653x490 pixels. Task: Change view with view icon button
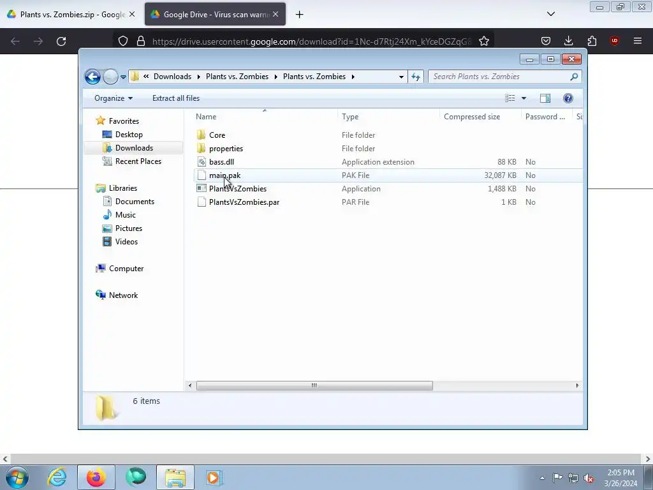pos(510,98)
